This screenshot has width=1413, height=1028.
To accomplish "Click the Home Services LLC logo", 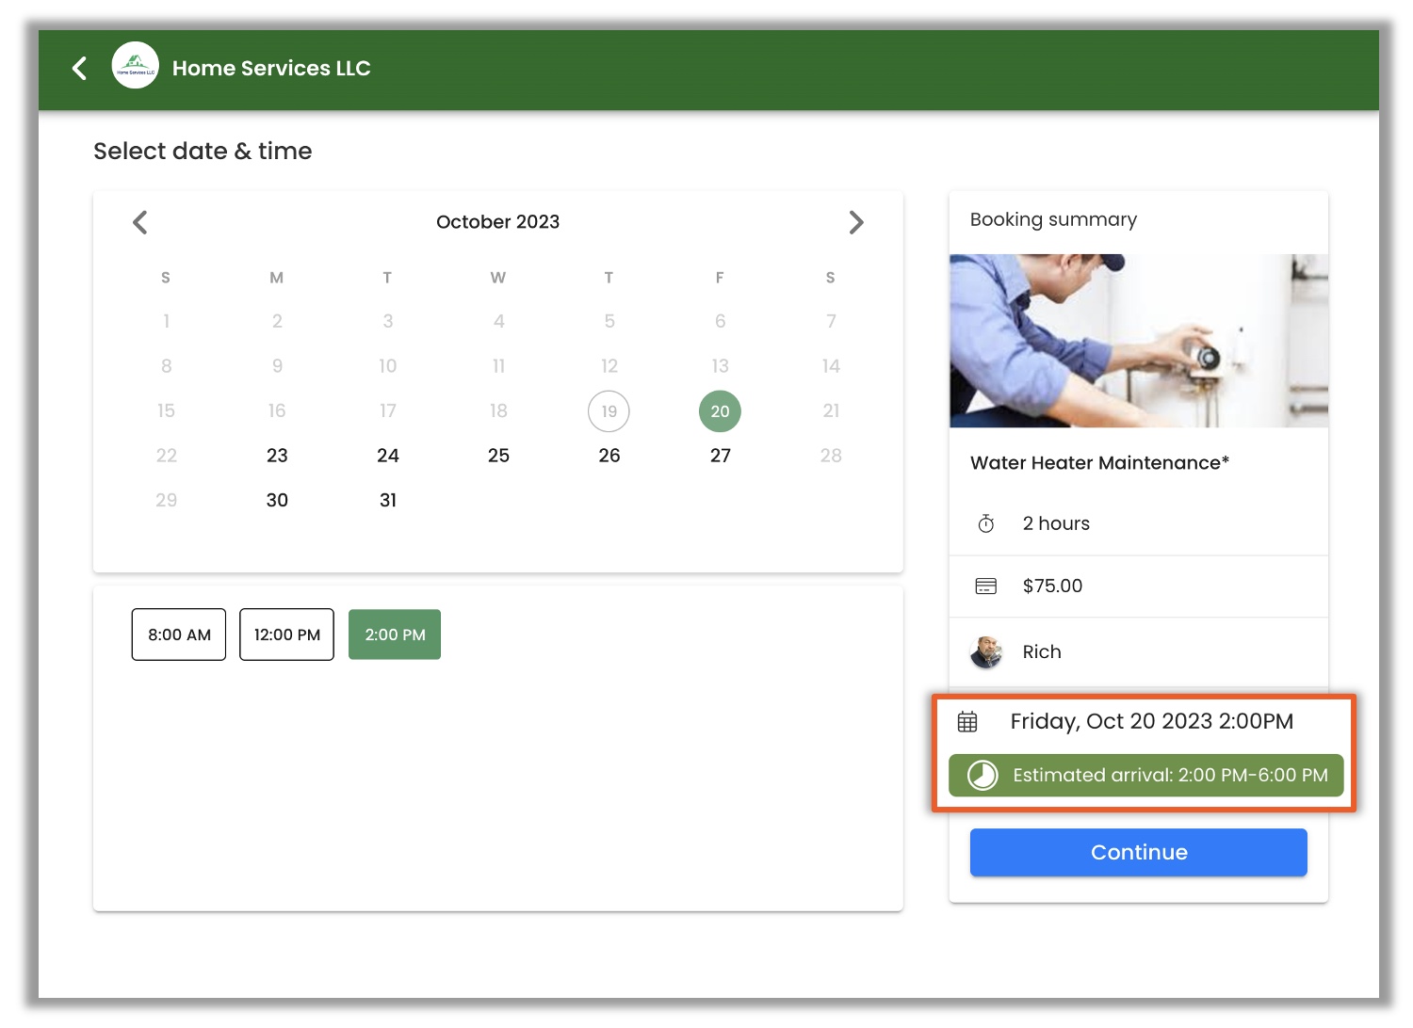I will tap(135, 66).
